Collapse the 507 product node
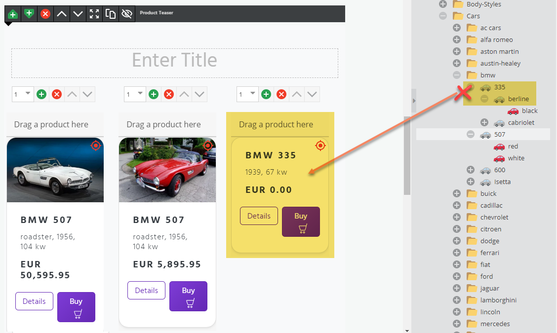The height and width of the screenshot is (333, 557). 471,134
